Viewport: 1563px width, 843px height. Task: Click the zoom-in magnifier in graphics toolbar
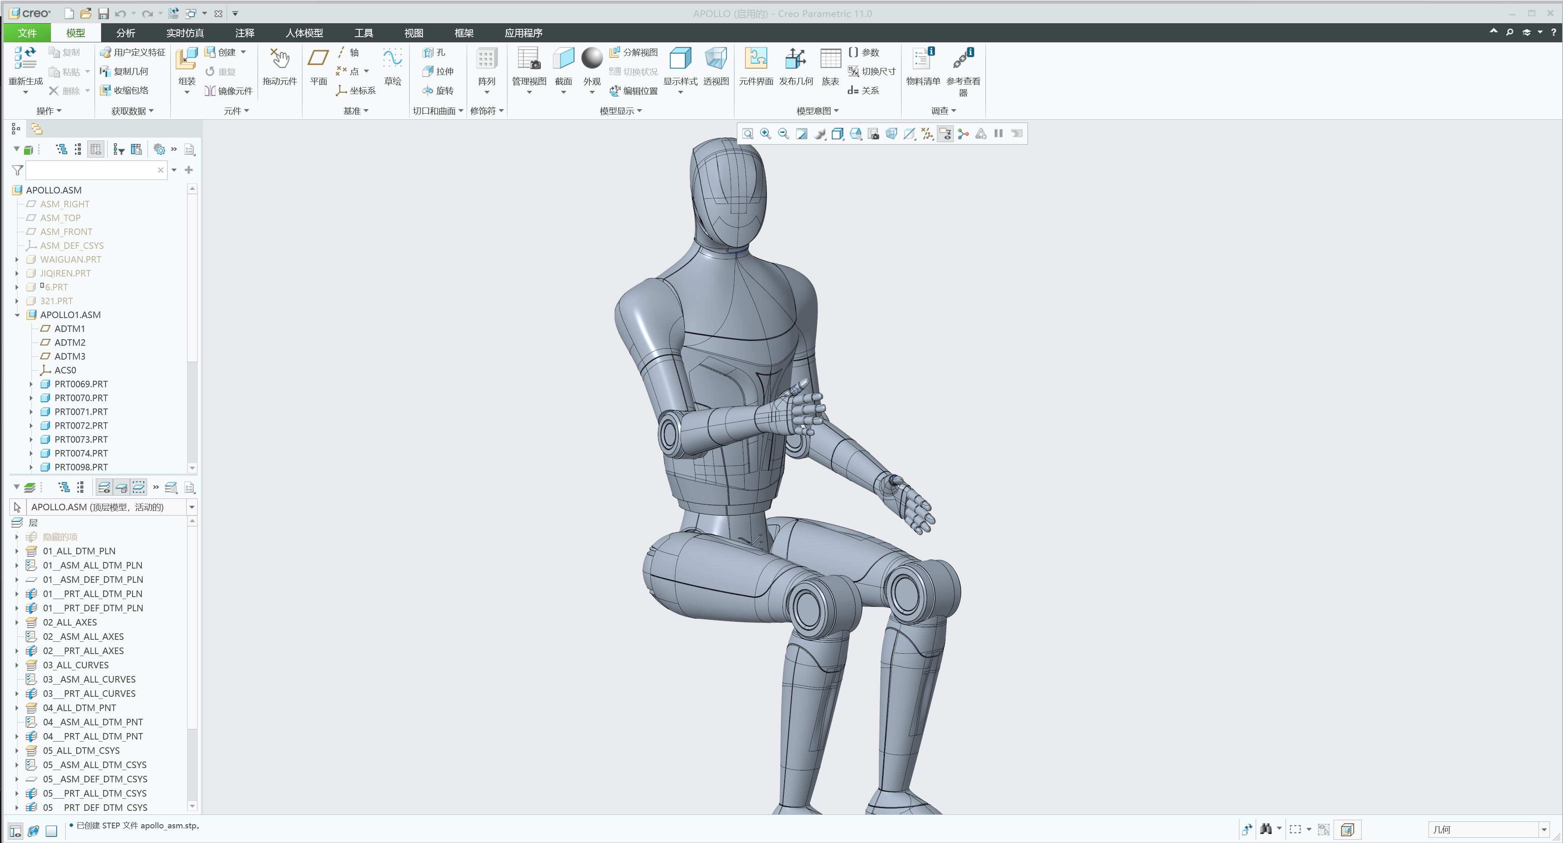(x=765, y=134)
